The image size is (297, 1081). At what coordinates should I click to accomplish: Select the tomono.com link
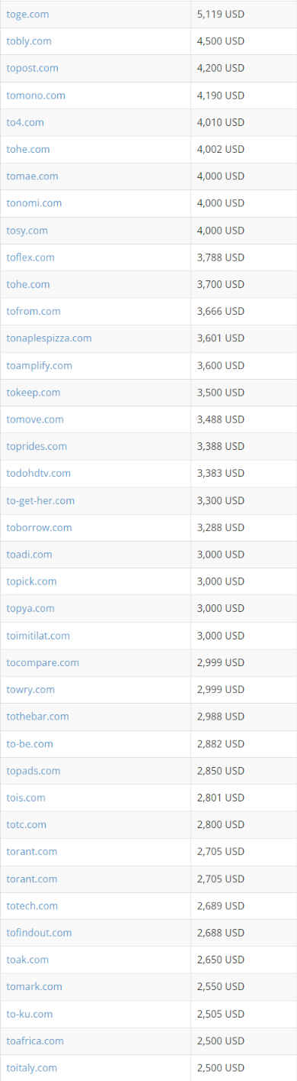pyautogui.click(x=36, y=95)
